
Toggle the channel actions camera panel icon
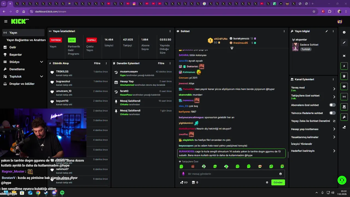coord(344,107)
